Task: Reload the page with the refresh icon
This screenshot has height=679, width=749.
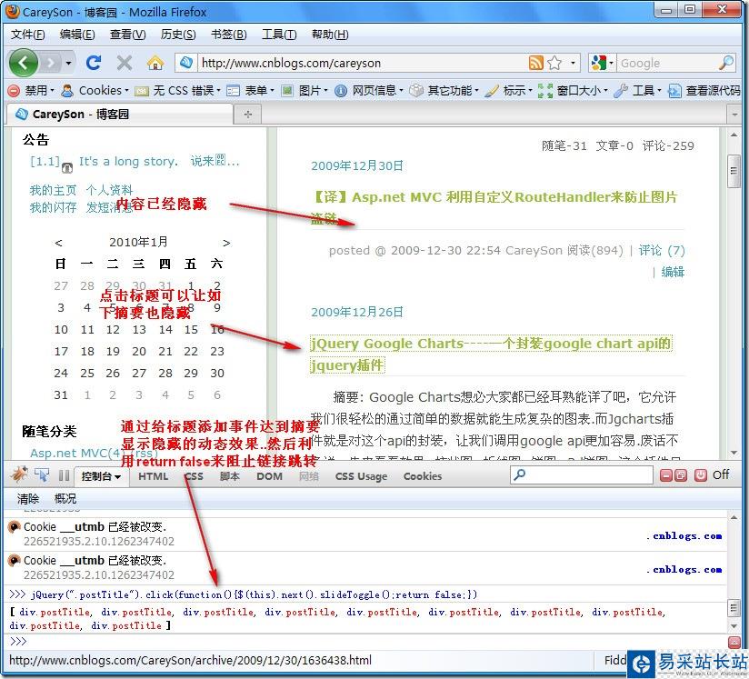Action: click(94, 63)
